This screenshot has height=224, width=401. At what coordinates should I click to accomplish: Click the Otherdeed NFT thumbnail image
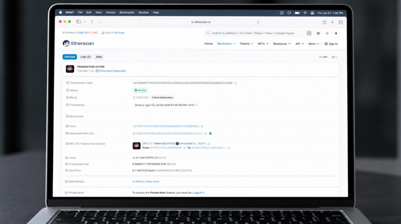(x=137, y=145)
